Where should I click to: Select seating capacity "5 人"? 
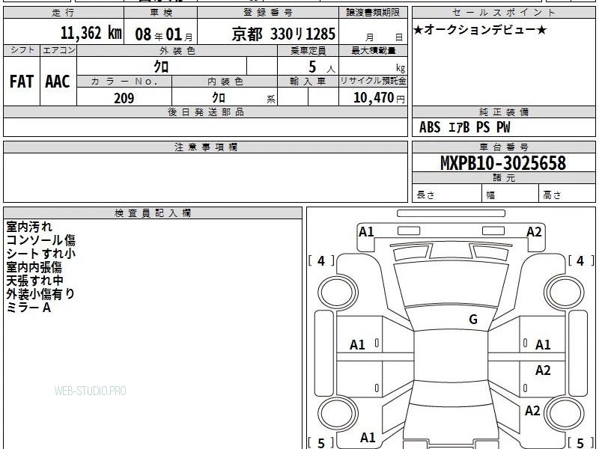321,67
